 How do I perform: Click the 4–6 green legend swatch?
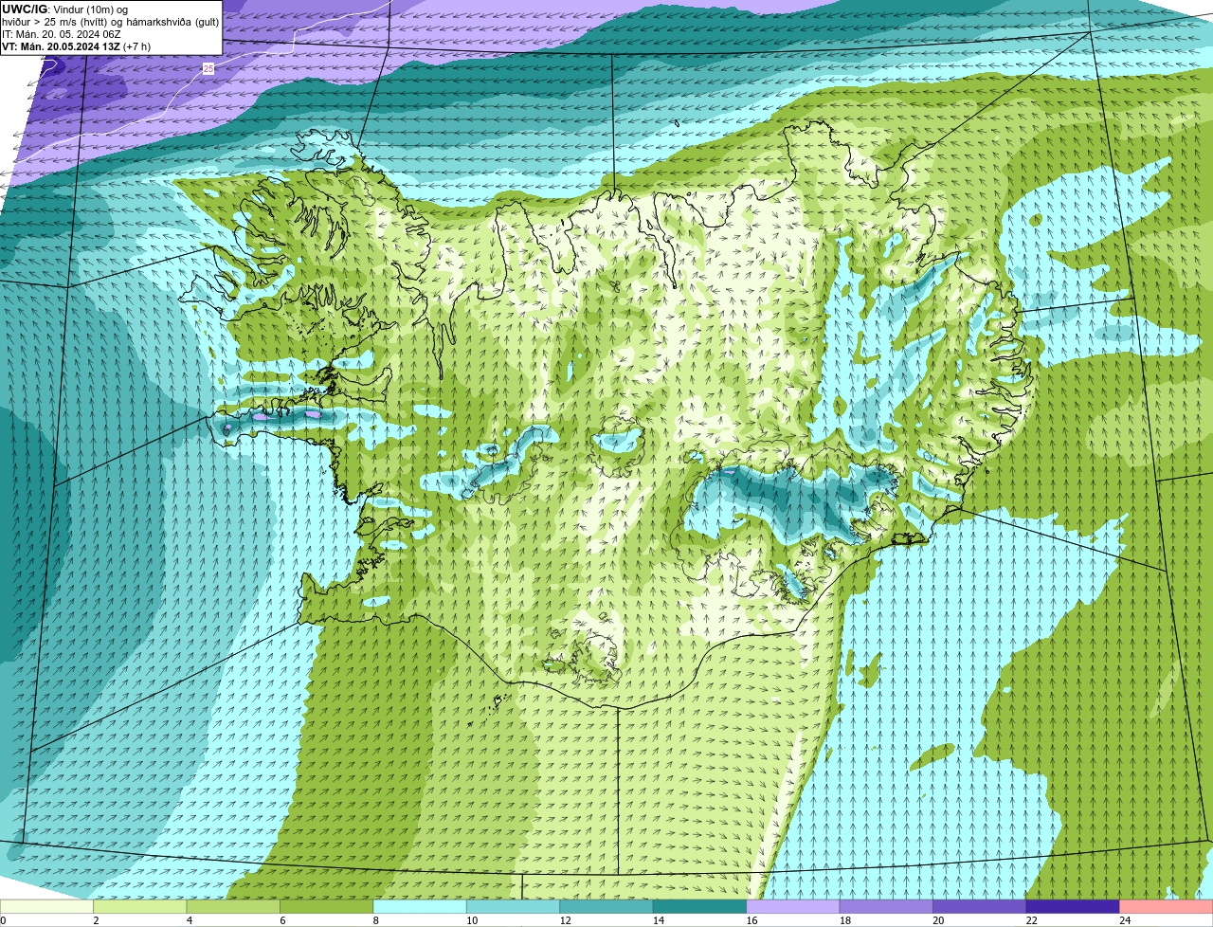coord(233,906)
